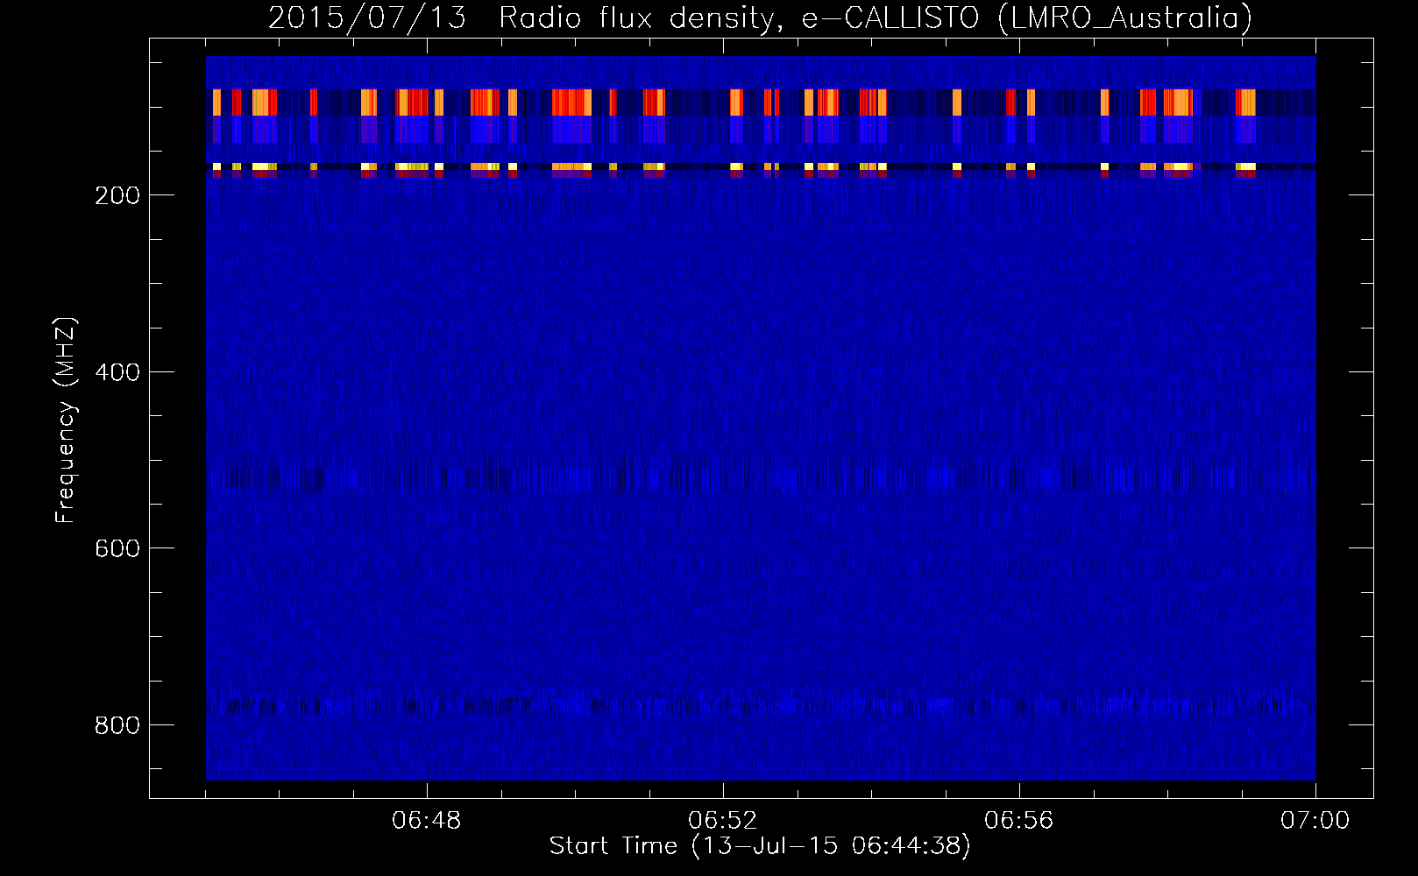The image size is (1418, 876).
Task: Click the 06:56 time tick label
Action: pyautogui.click(x=1019, y=821)
